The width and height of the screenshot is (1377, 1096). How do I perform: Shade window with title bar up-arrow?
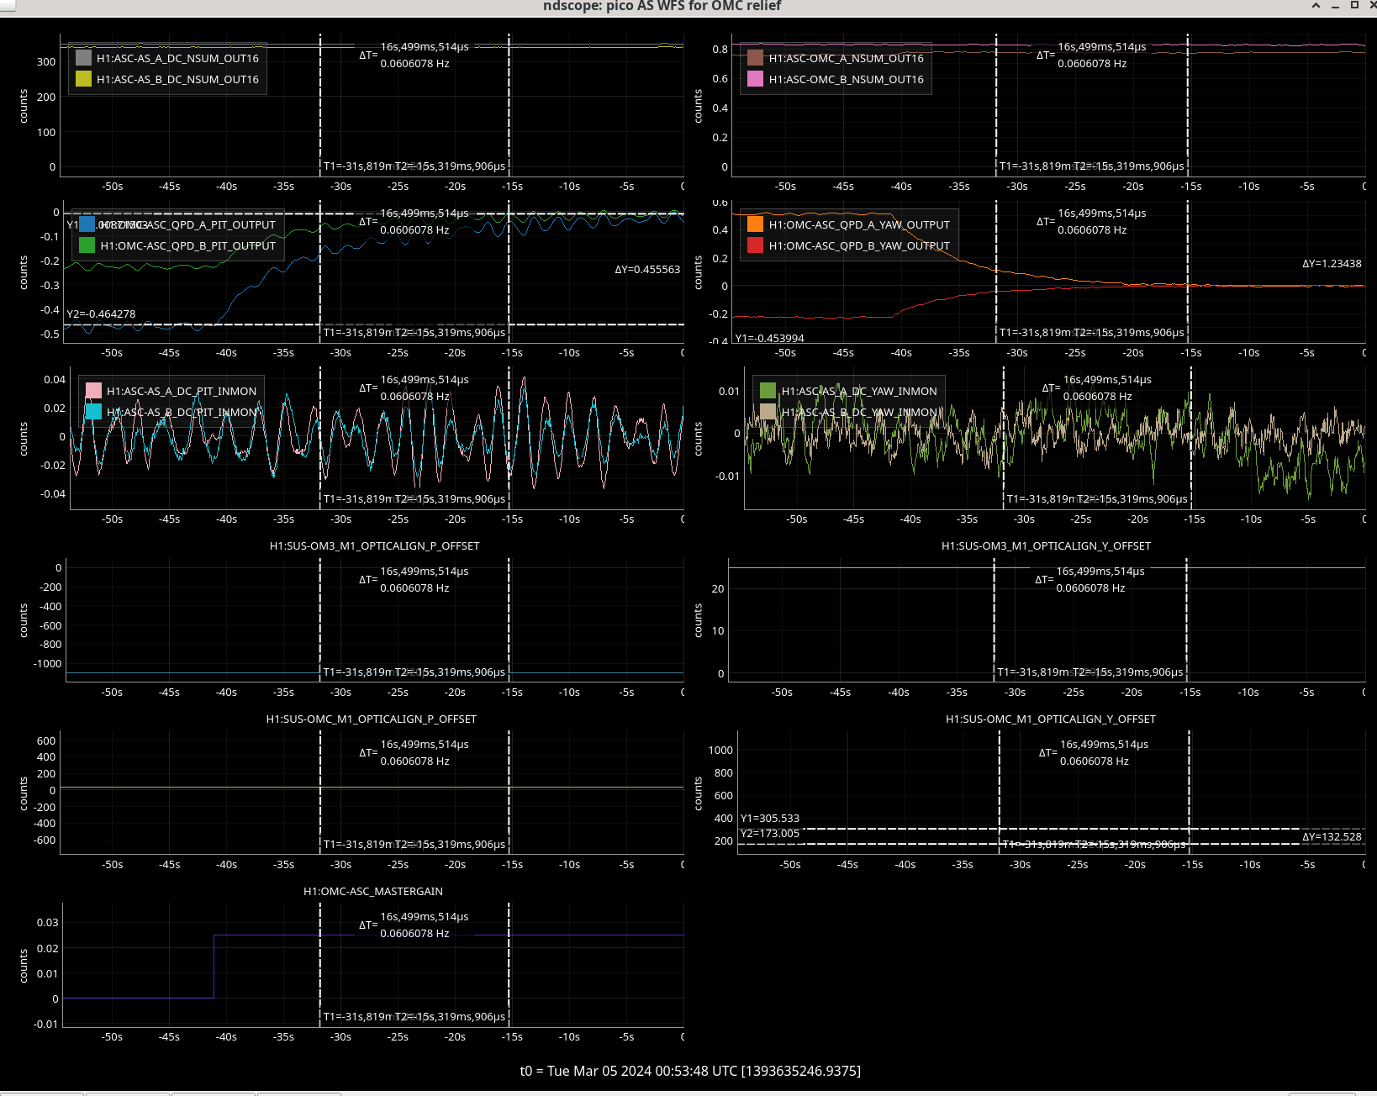coord(1316,6)
